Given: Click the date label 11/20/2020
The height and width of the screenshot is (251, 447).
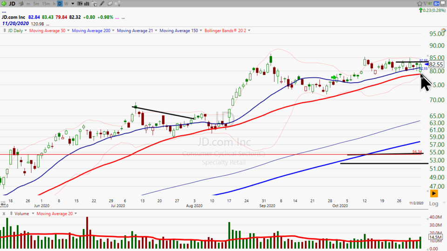Looking at the screenshot, I should coord(15,24).
